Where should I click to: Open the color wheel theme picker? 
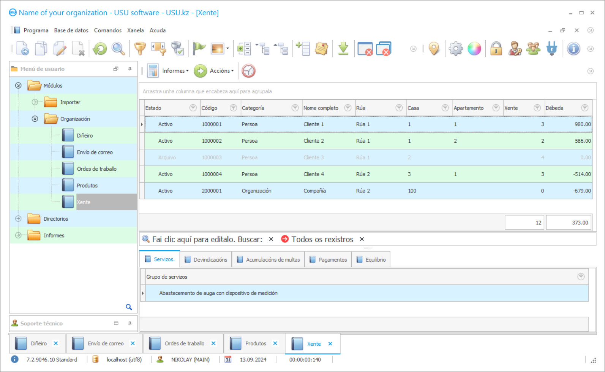click(x=474, y=49)
